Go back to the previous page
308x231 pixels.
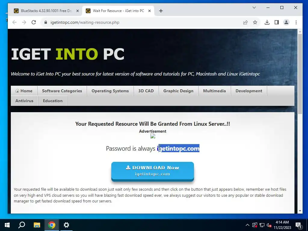(x=14, y=22)
